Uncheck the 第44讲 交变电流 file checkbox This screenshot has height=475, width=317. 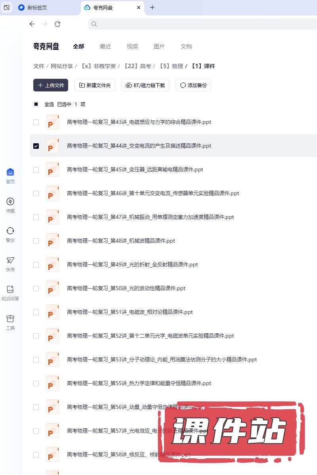(36, 146)
